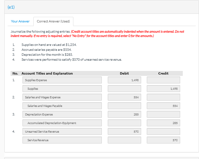The image size is (199, 159).
Task: Click the 570 debit field for Unearned Service Revenue
Action: [x=124, y=132]
